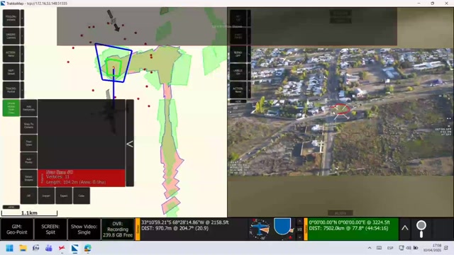This screenshot has height=255, width=454.
Task: Click the UNDER Camera button
Action: point(11,36)
